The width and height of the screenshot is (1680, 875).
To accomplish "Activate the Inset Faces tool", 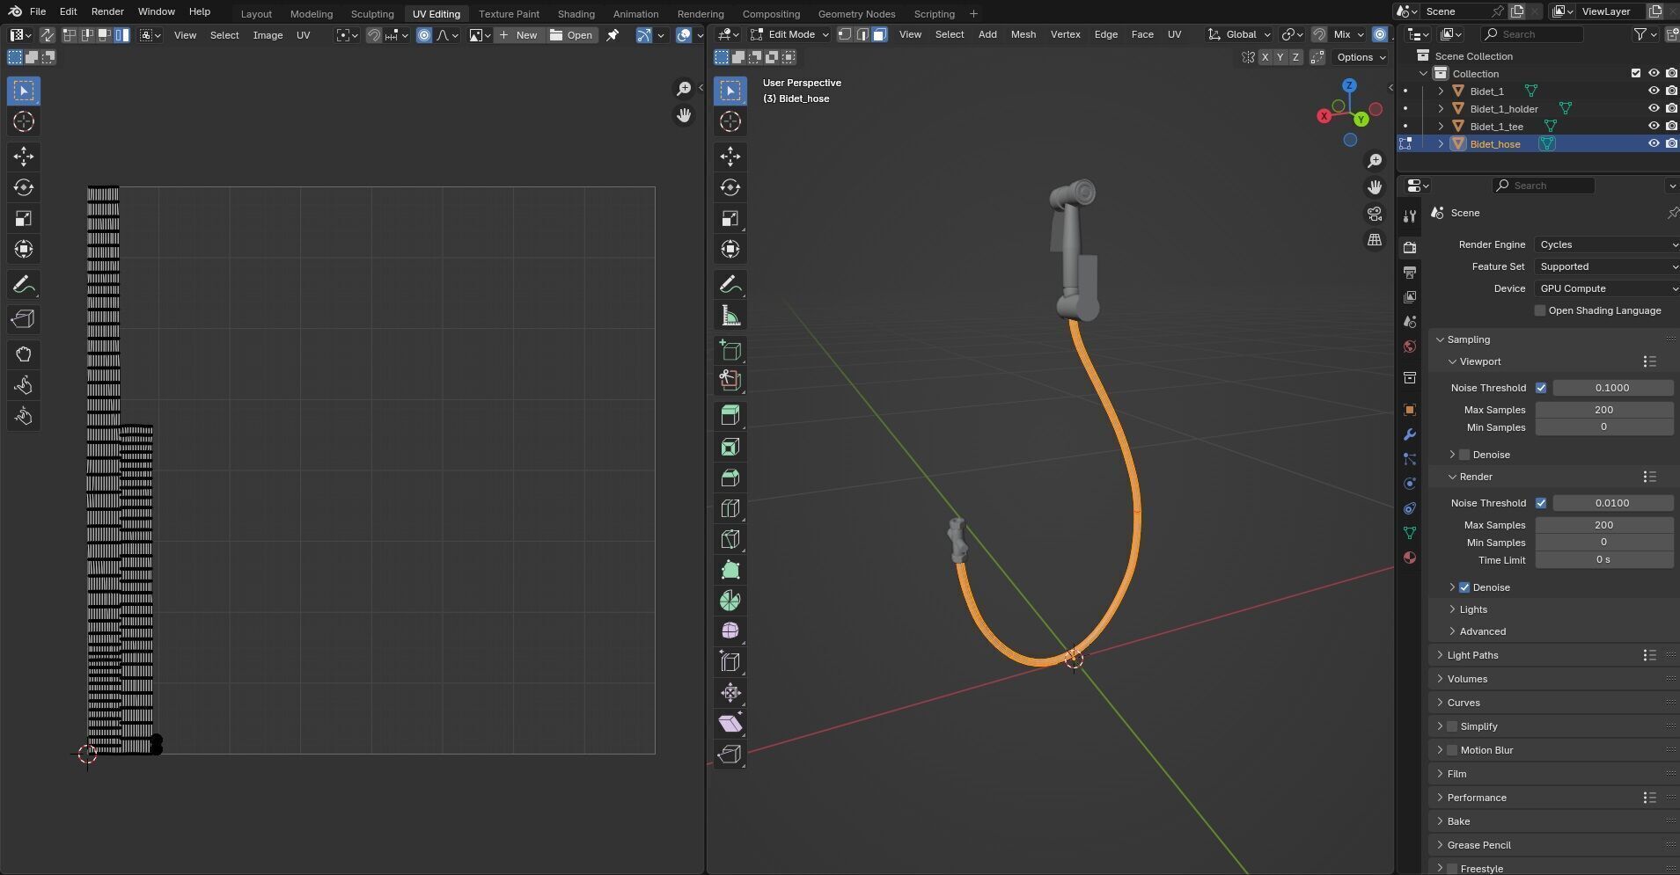I will (730, 447).
